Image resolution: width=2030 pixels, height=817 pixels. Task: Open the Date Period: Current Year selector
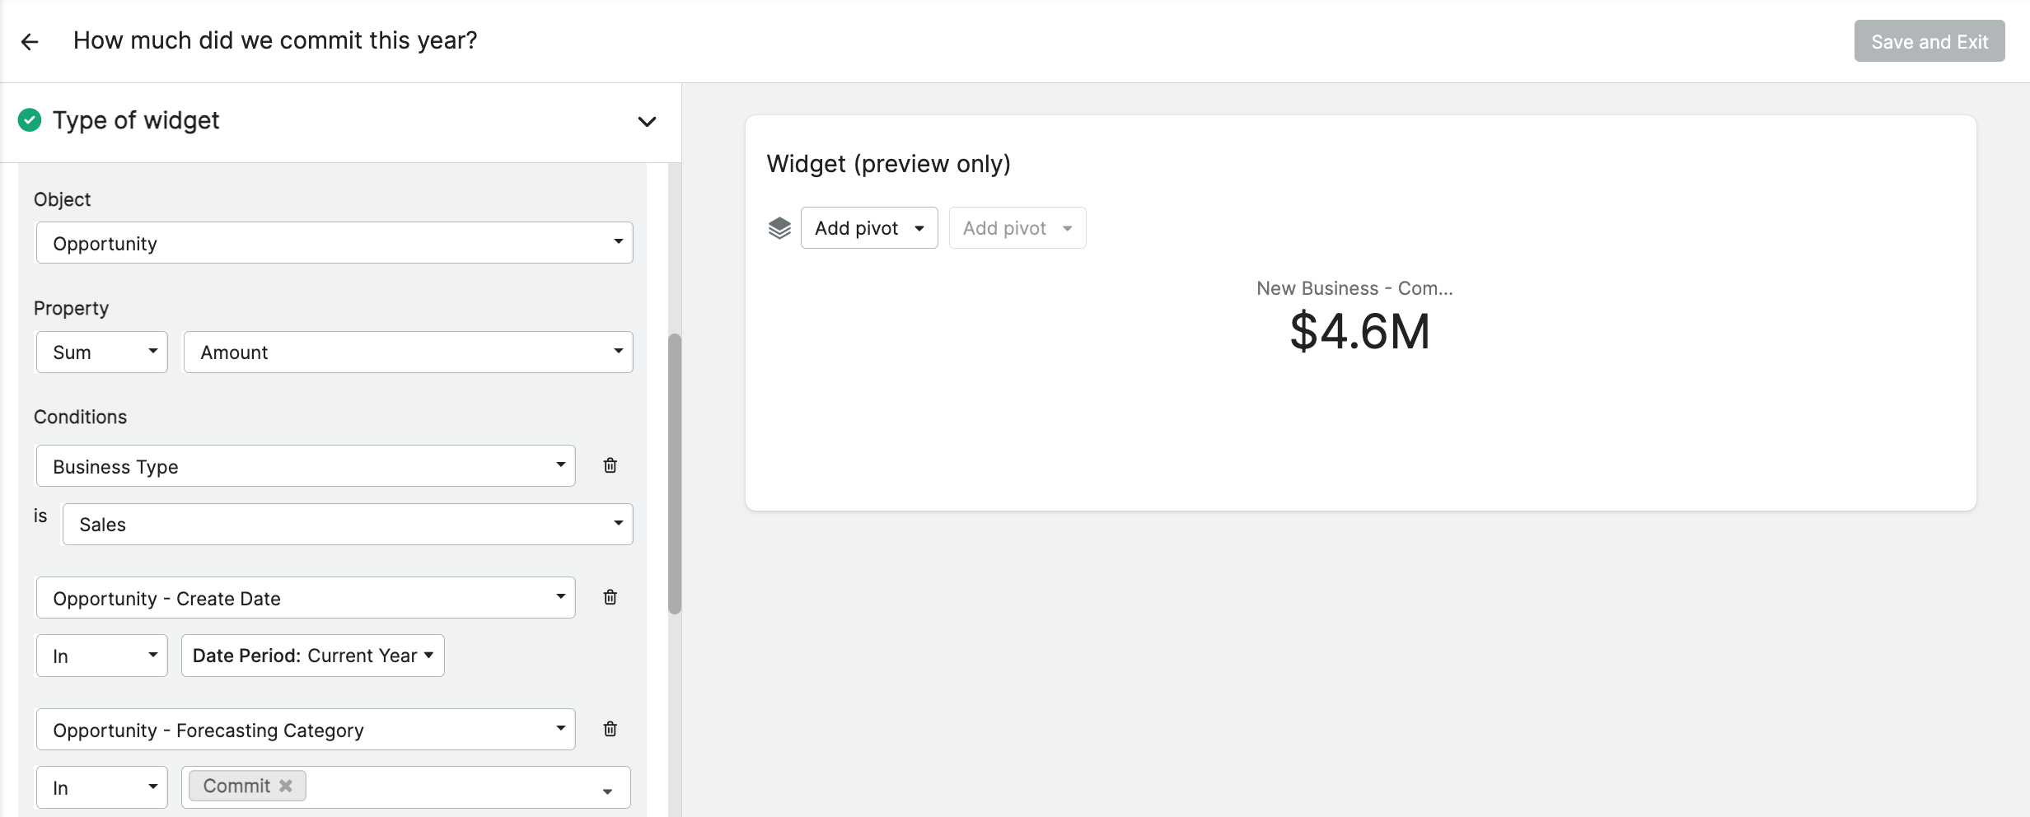pos(313,656)
